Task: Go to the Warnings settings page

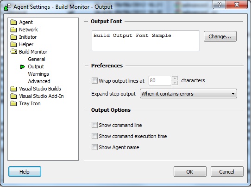Action: 38,74
